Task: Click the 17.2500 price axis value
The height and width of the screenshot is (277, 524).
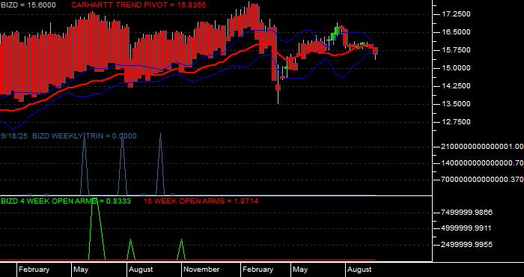Action: pyautogui.click(x=456, y=14)
